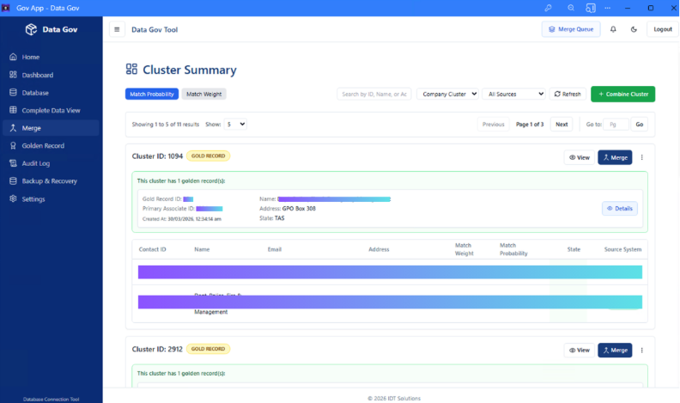This screenshot has width=680, height=403.
Task: Open Details of the gold record
Action: (620, 209)
